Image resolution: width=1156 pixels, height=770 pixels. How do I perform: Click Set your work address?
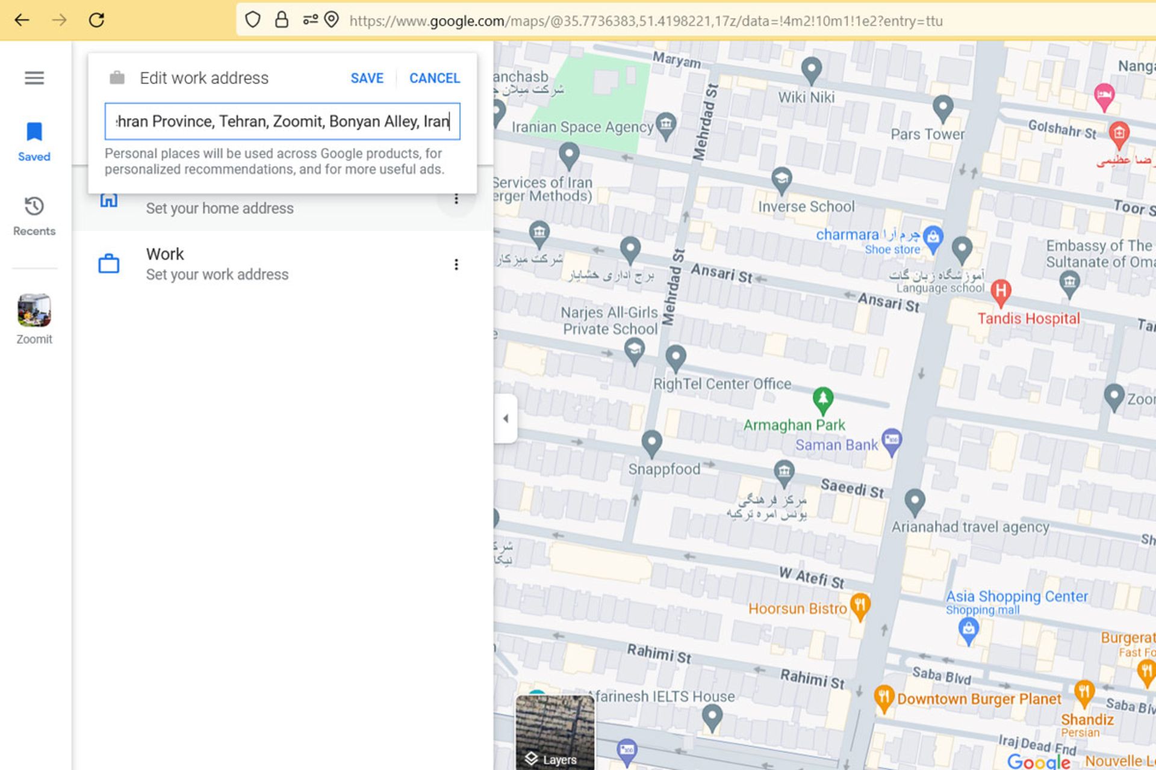217,275
